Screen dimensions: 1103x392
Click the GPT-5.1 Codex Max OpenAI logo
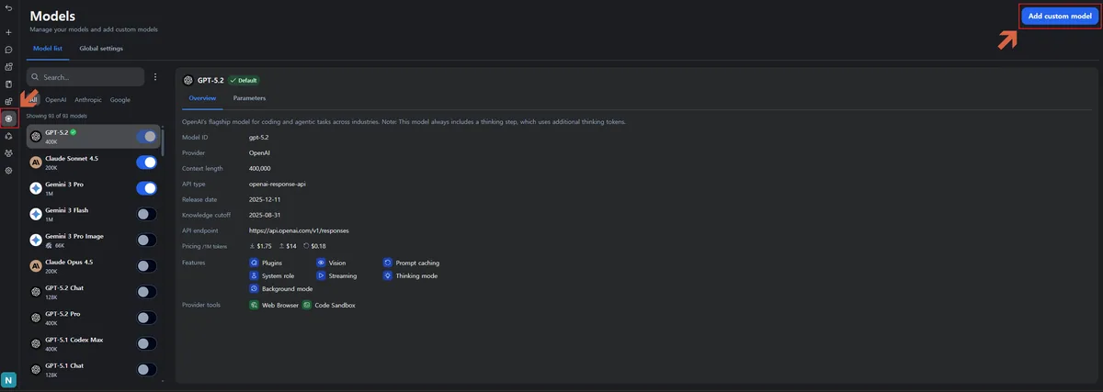[x=36, y=343]
